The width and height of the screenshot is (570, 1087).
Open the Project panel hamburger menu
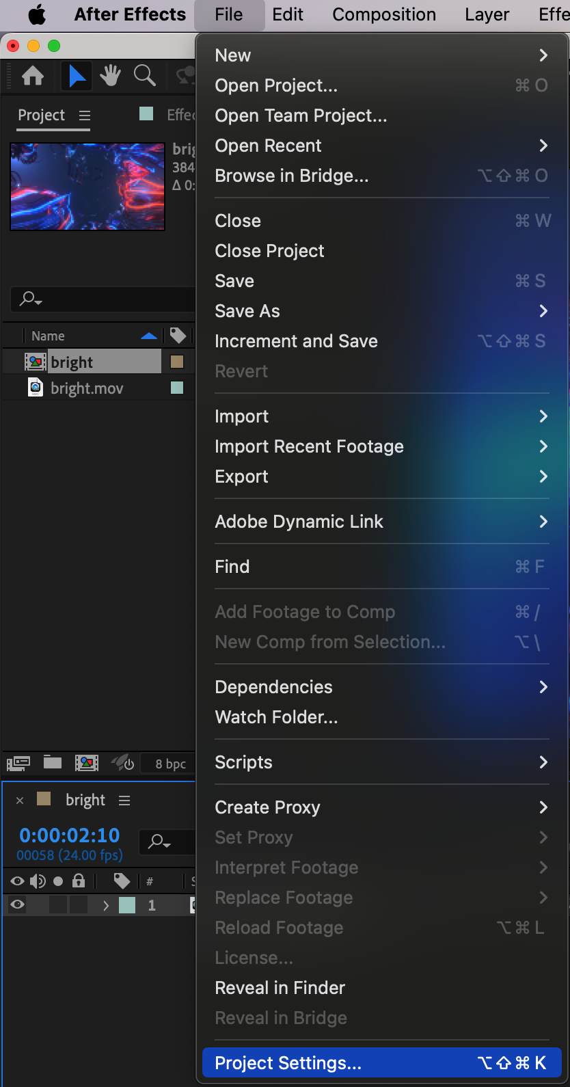tap(85, 116)
